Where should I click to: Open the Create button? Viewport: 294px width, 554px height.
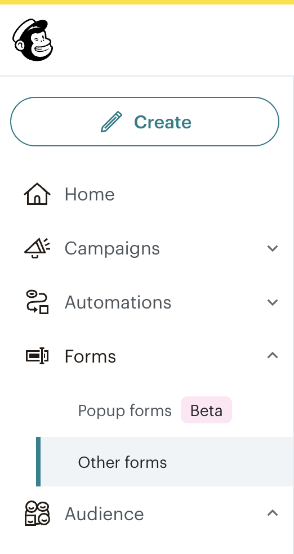tap(145, 122)
